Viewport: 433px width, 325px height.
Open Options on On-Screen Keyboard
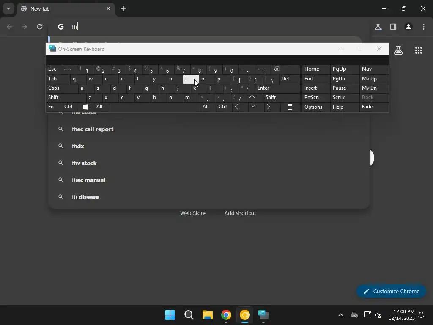316,107
